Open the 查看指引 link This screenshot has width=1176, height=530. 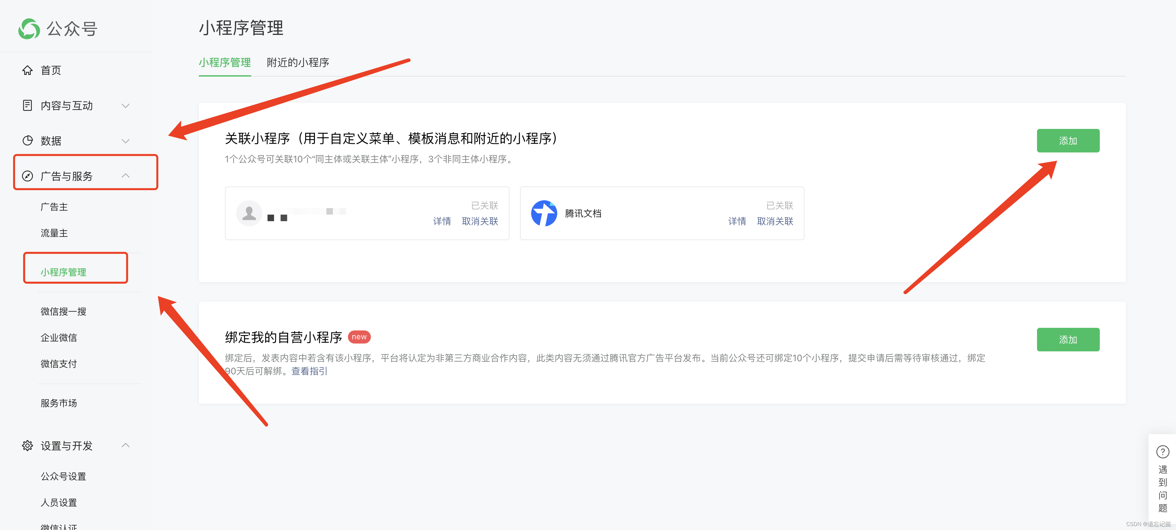(309, 371)
